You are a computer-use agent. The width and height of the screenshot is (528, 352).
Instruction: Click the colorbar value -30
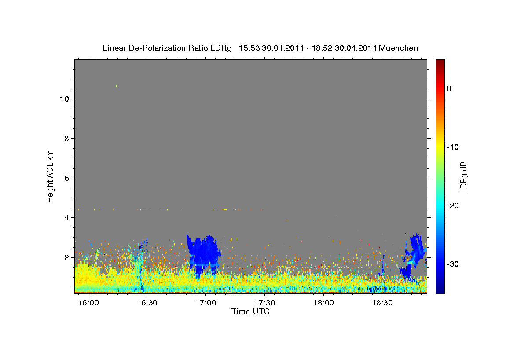tap(453, 264)
